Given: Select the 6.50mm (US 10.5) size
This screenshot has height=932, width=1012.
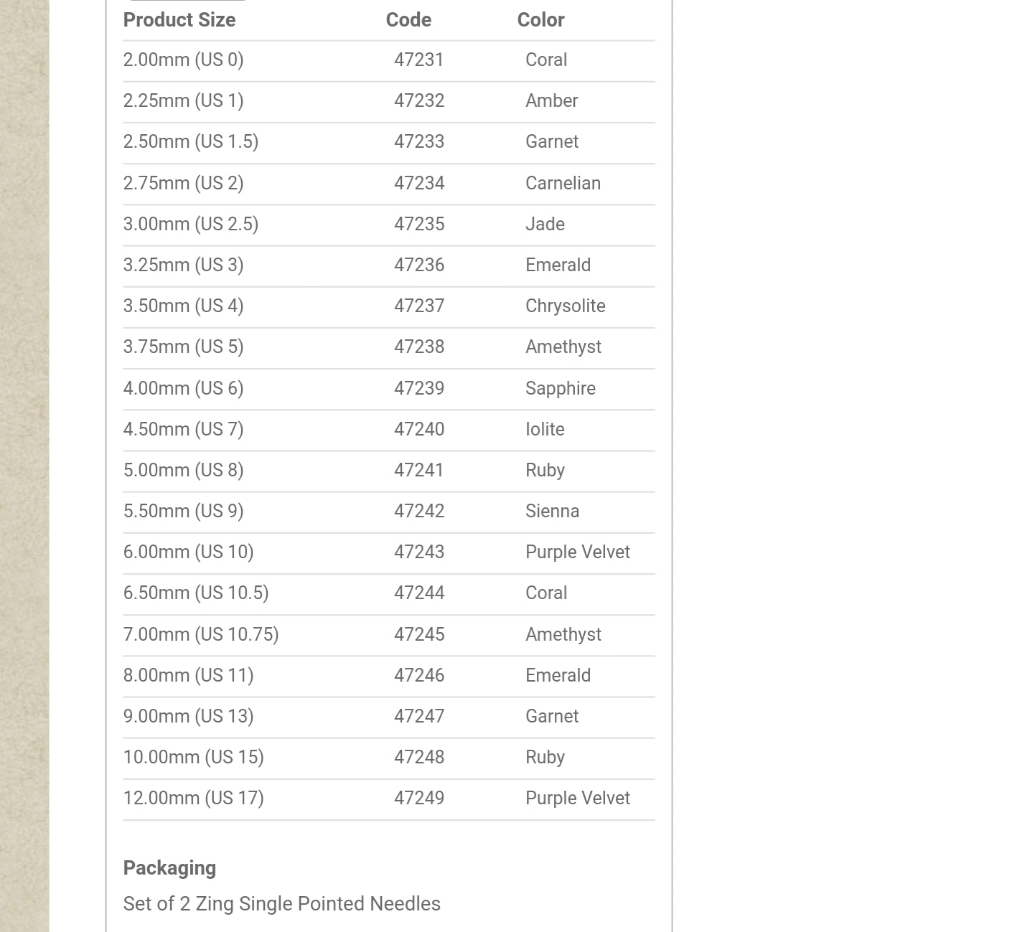Looking at the screenshot, I should point(195,593).
